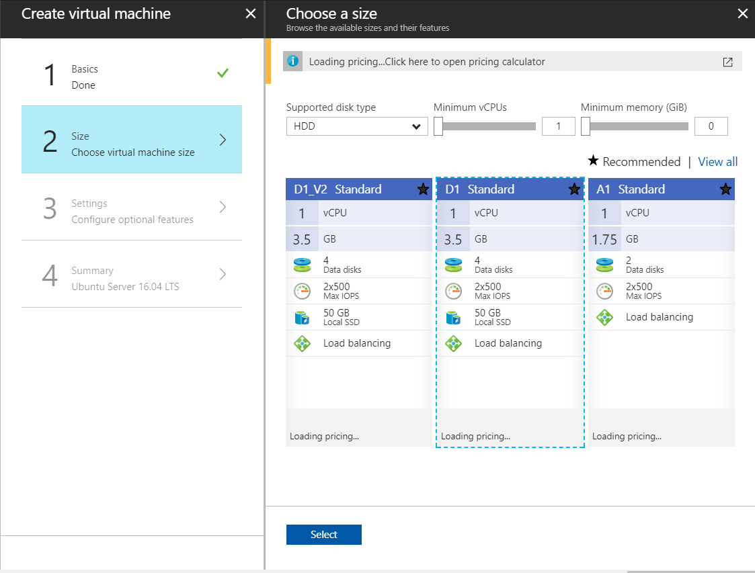Open pricing calculator external link icon

click(727, 62)
